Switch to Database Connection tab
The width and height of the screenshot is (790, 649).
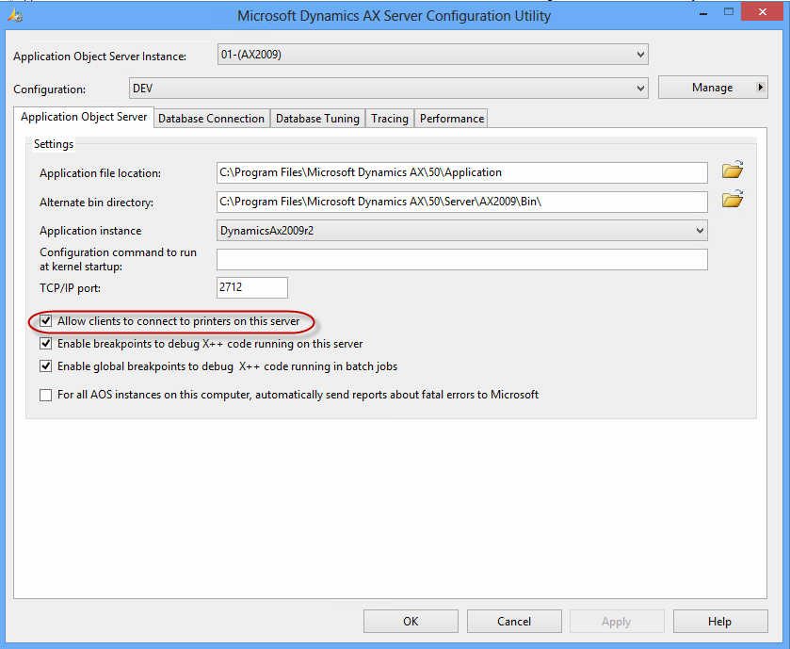click(x=211, y=119)
